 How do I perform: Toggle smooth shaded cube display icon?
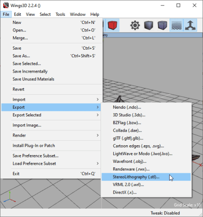[x=162, y=25]
